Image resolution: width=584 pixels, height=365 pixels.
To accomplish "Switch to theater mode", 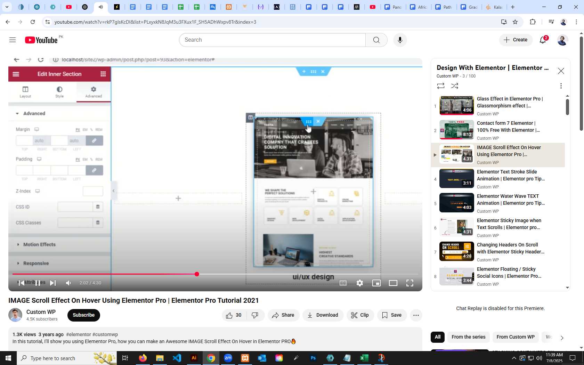I will tap(393, 283).
